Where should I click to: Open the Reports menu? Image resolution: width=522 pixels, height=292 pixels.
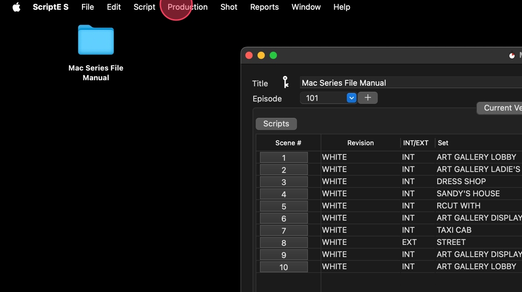(264, 7)
